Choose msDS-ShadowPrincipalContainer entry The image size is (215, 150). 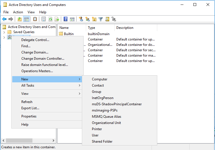[x=119, y=104]
